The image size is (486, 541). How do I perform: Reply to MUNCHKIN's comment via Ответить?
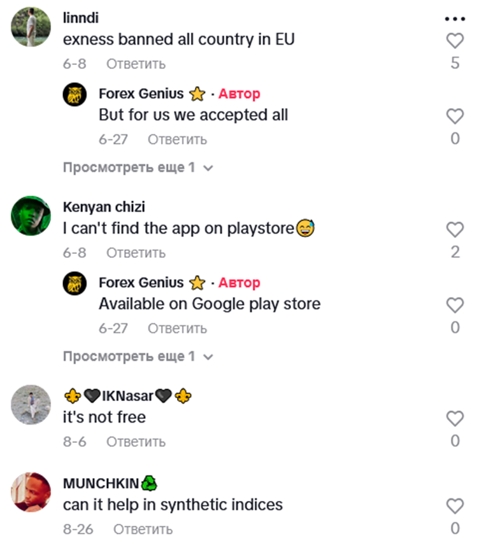tap(143, 529)
